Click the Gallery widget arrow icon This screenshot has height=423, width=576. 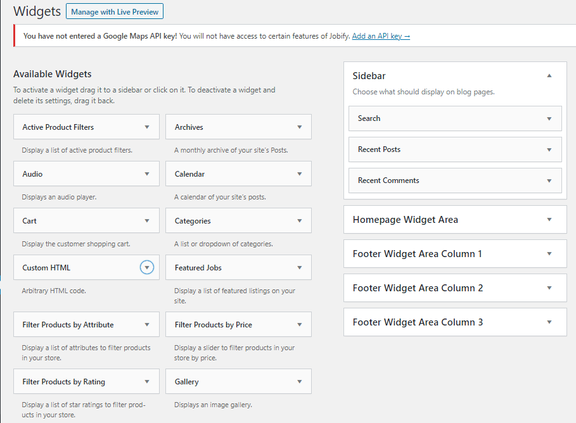coord(299,381)
